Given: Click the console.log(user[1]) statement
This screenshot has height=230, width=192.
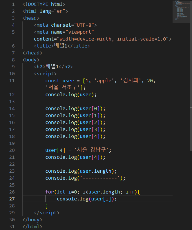Looking at the screenshot, I should point(75,116).
